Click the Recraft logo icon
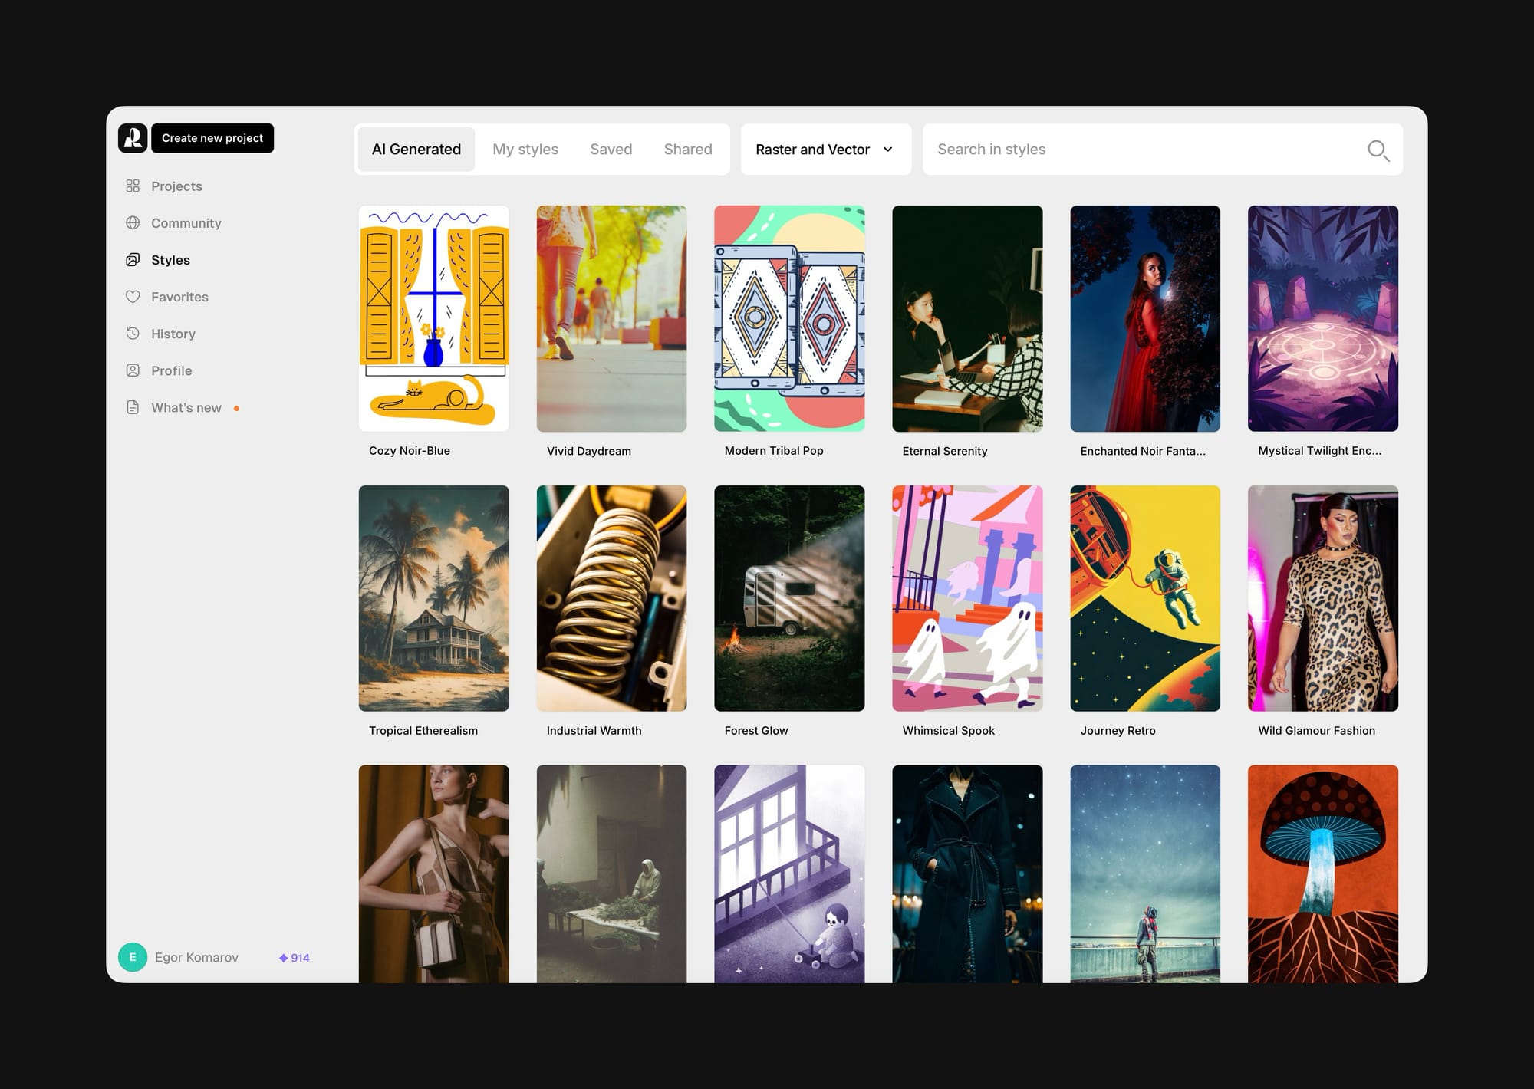This screenshot has height=1089, width=1534. tap(133, 138)
